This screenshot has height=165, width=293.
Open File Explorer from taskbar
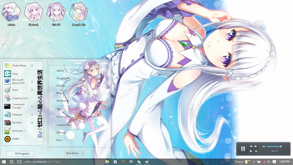point(107,162)
